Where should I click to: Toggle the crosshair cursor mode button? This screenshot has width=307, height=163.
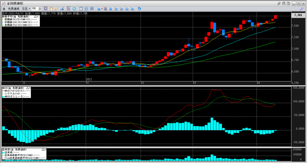pos(69,9)
